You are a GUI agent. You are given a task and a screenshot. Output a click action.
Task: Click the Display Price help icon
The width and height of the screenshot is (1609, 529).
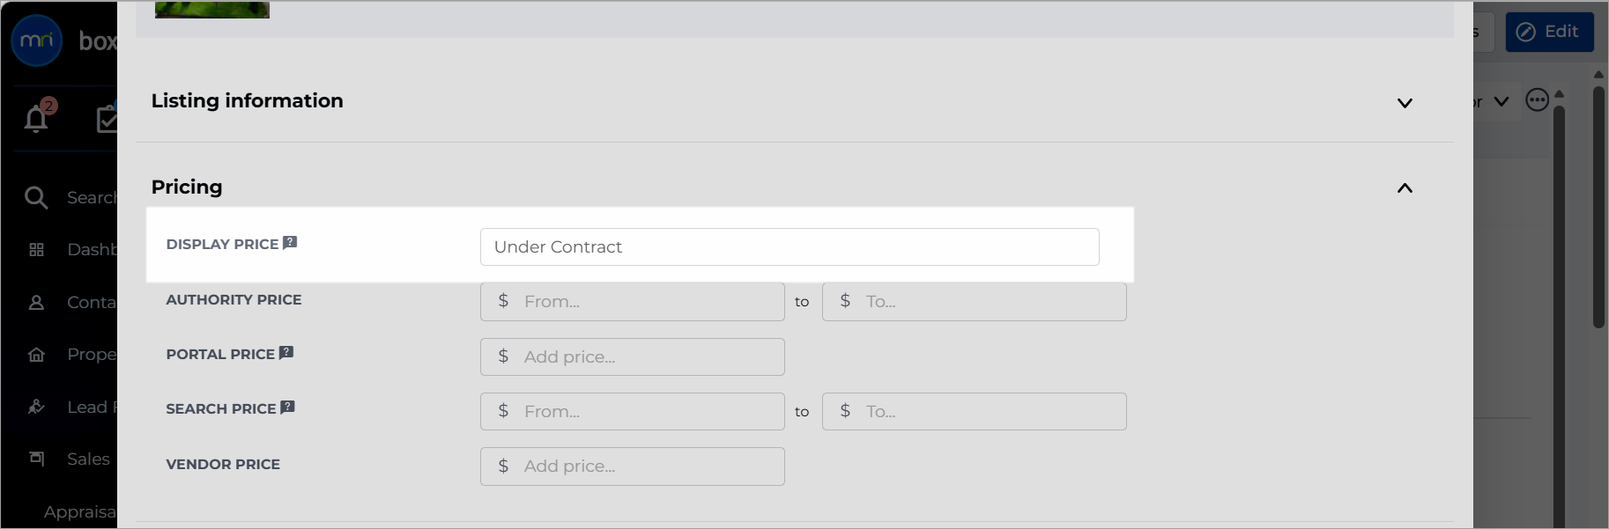point(290,243)
